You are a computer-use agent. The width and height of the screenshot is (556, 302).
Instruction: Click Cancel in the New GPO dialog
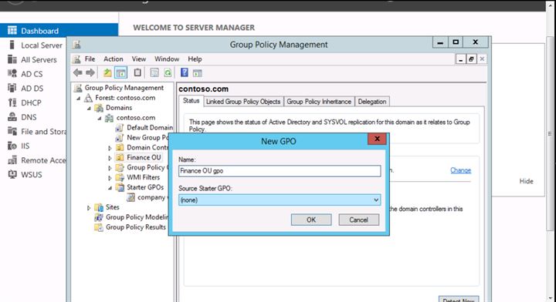coord(358,220)
